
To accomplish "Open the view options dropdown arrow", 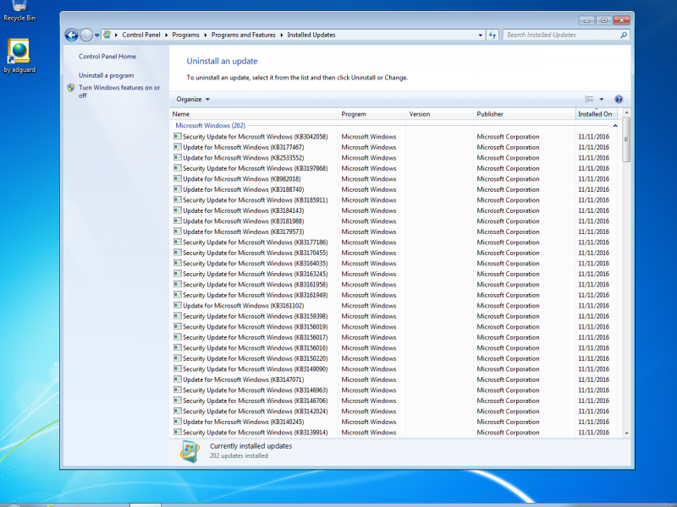I will pyautogui.click(x=602, y=99).
